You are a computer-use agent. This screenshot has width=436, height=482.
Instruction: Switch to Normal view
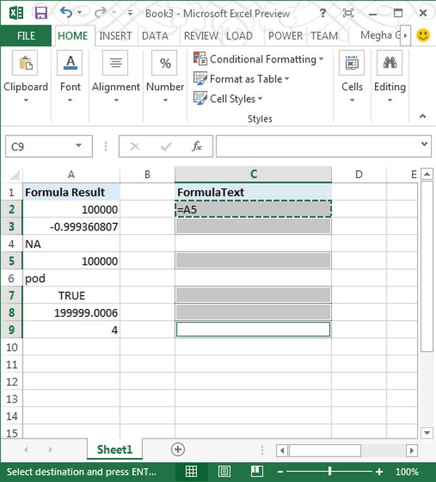coord(191,471)
